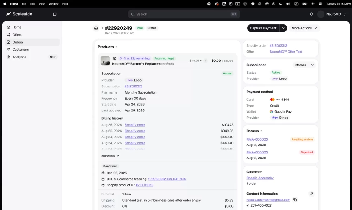Image resolution: width=352 pixels, height=210 pixels.
Task: Click rosalie.abernathy@gmail.com email link
Action: [268, 200]
